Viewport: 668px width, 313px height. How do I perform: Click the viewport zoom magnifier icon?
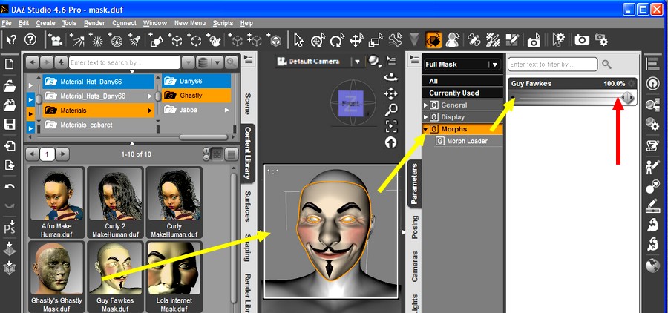390,110
